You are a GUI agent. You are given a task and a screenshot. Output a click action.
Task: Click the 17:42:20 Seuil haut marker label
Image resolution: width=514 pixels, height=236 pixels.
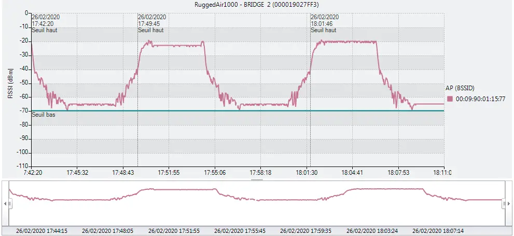point(45,23)
